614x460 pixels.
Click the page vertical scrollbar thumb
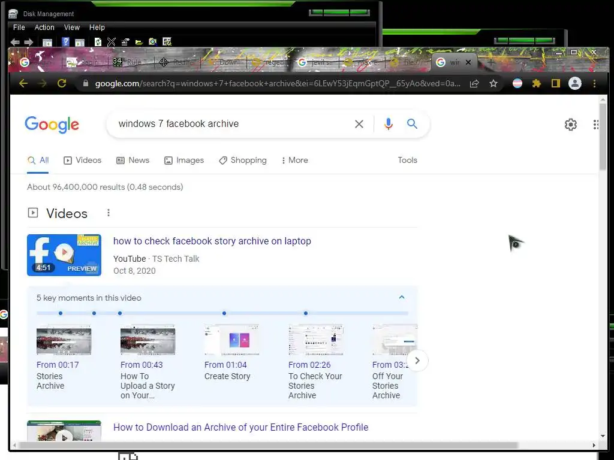[603, 137]
